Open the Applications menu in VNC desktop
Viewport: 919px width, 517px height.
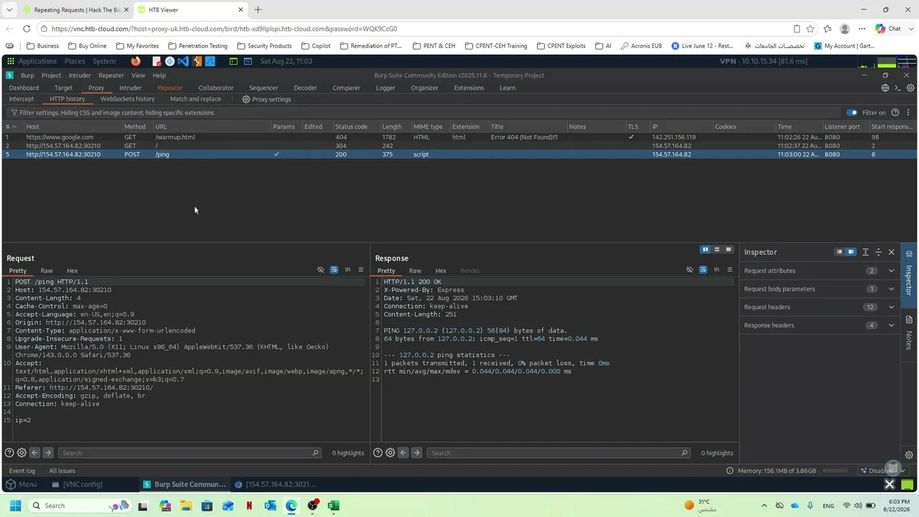[x=32, y=61]
